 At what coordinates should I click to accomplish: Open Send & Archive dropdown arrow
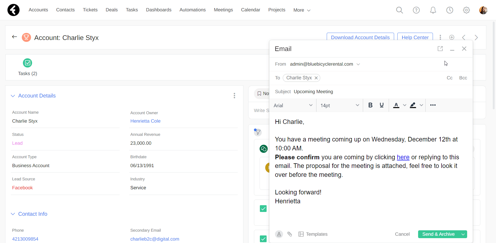tap(463, 234)
